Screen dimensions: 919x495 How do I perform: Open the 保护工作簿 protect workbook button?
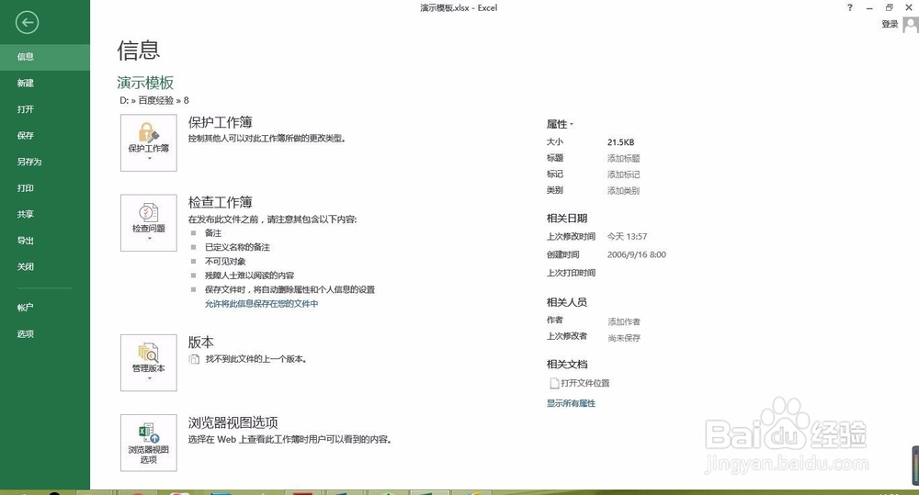148,143
